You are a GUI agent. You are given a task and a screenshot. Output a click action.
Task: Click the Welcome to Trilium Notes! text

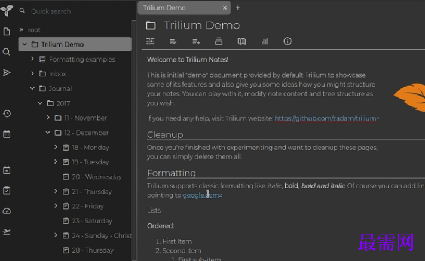188,60
